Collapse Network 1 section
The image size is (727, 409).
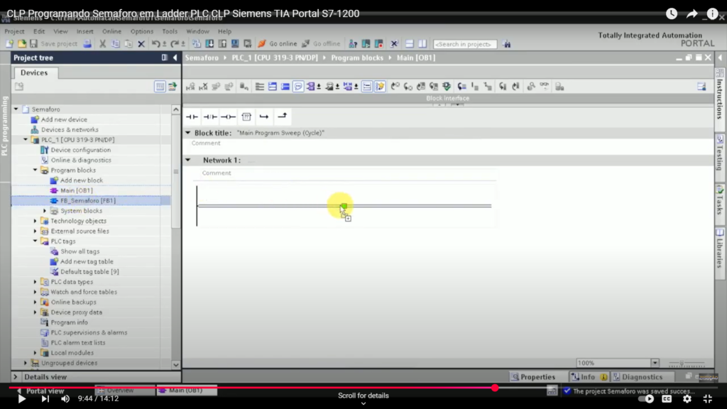point(188,160)
